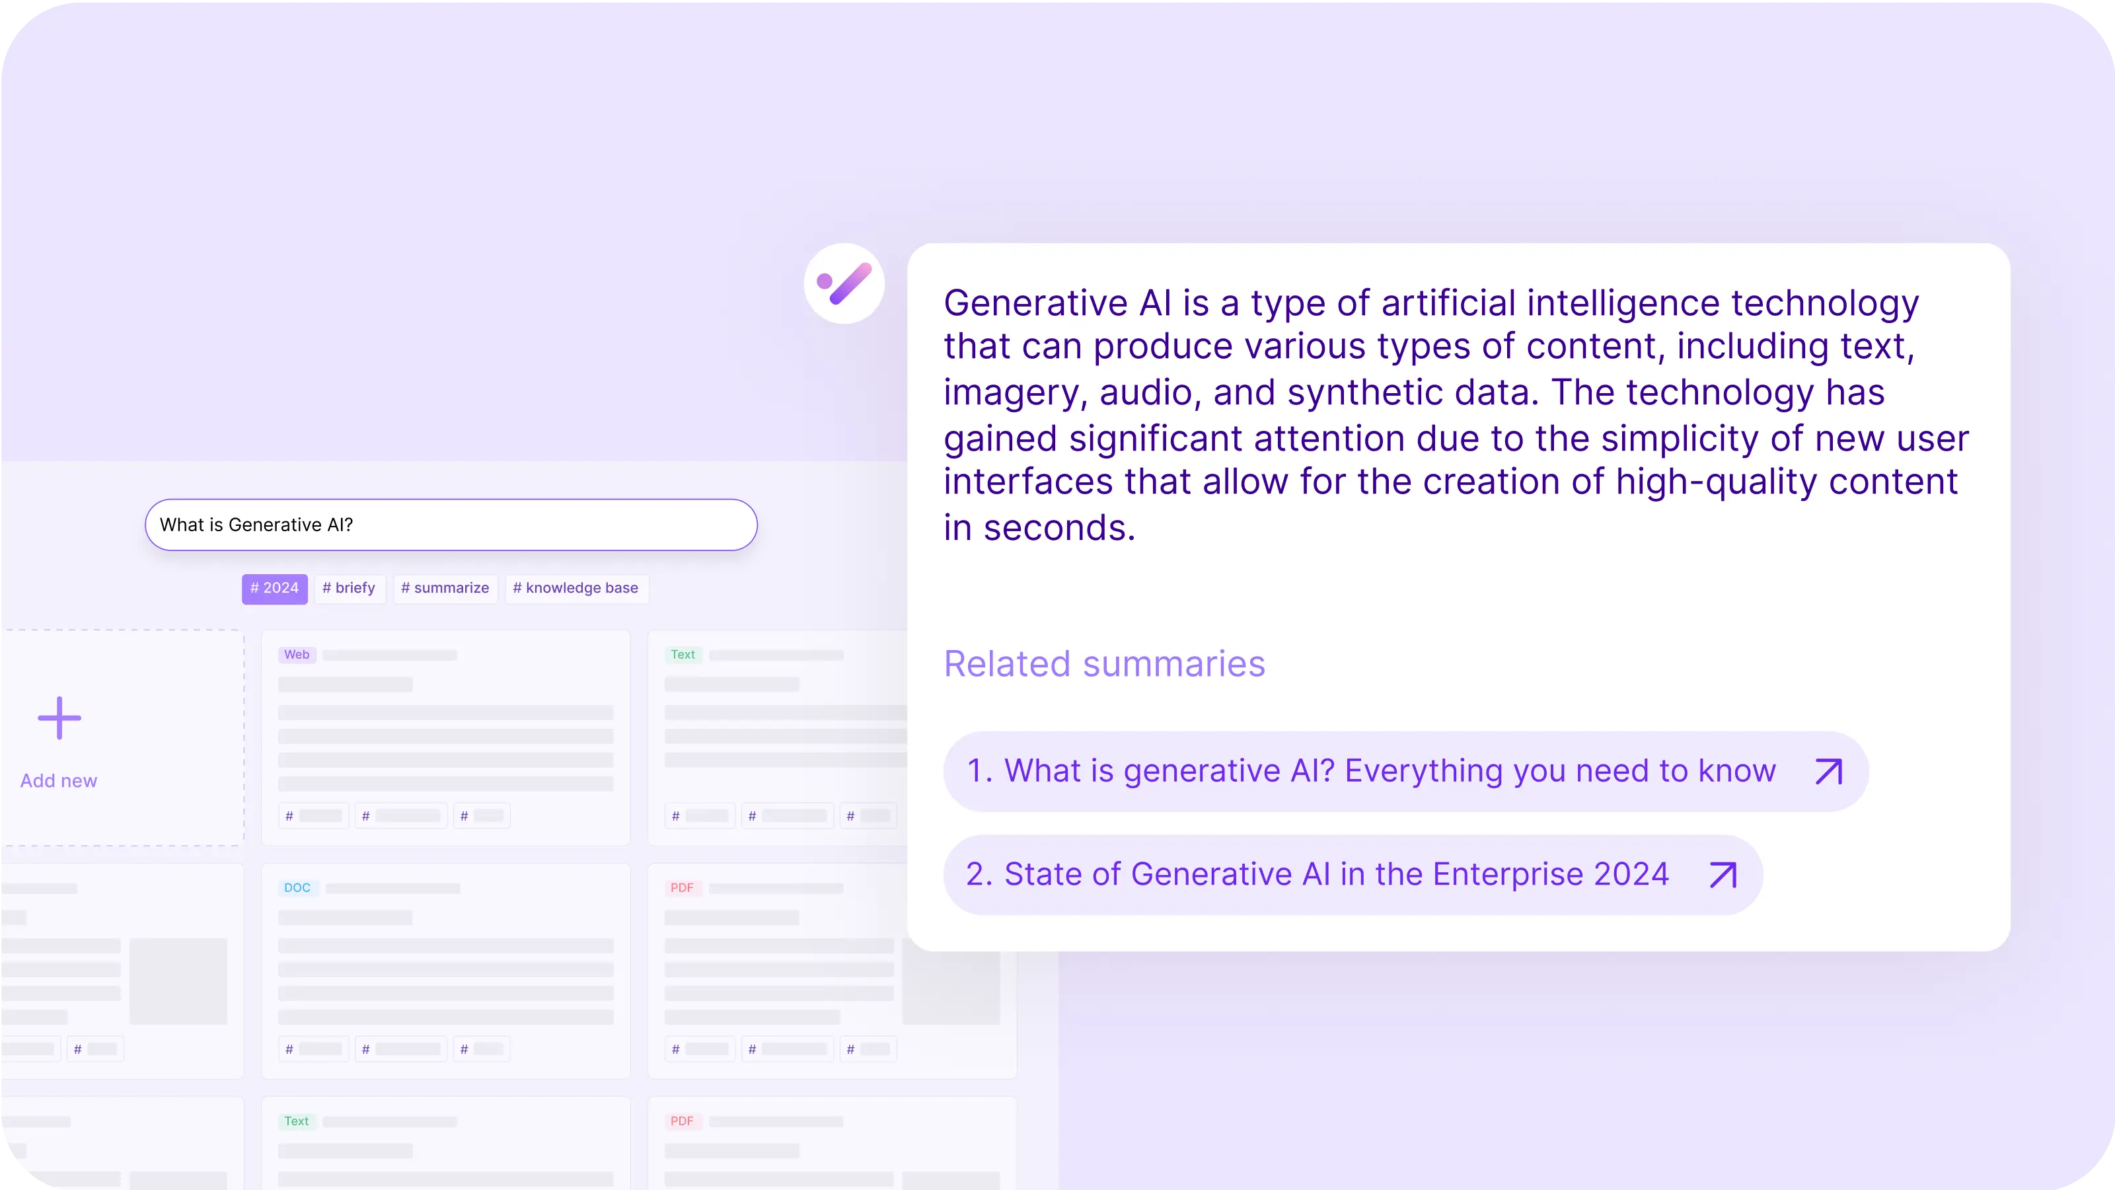Image resolution: width=2115 pixels, height=1190 pixels.
Task: Click the plus icon to add new
Action: tap(59, 718)
